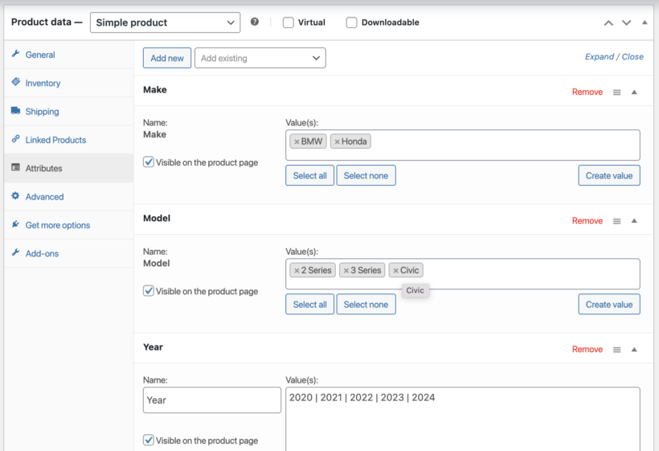Click the Expand link
This screenshot has width=659, height=451.
pyautogui.click(x=600, y=57)
